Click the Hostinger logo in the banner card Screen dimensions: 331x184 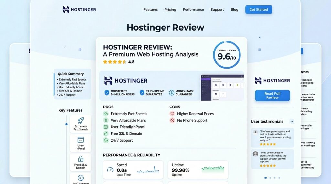(126, 81)
